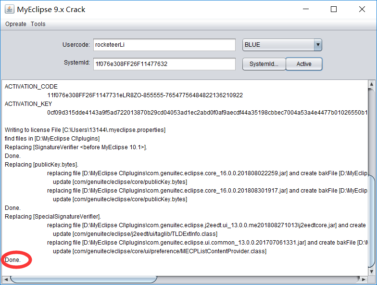377x285 pixels.
Task: Click the long activation key hash line
Action: [x=207, y=113]
